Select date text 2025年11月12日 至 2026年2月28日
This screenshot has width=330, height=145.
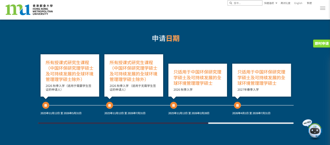click(x=189, y=113)
